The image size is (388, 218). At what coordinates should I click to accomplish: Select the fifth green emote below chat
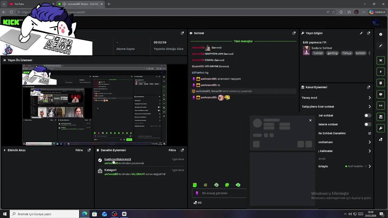coord(238,185)
